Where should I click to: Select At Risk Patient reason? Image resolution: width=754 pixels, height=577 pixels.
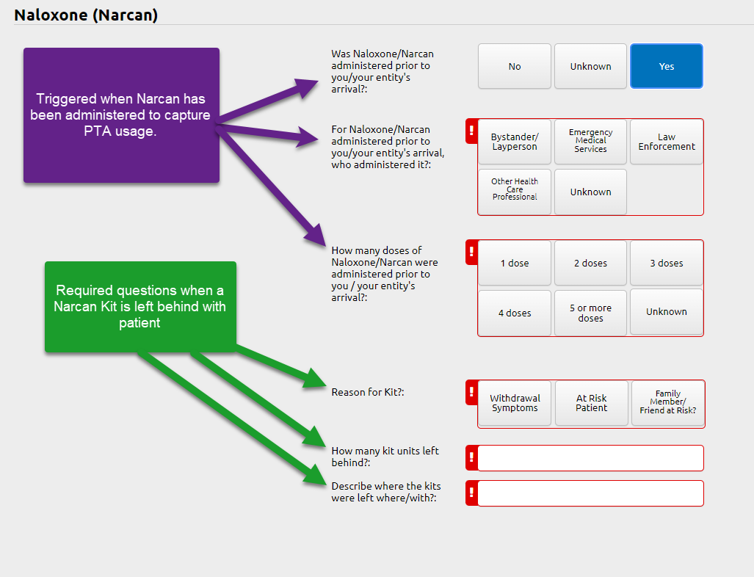592,404
